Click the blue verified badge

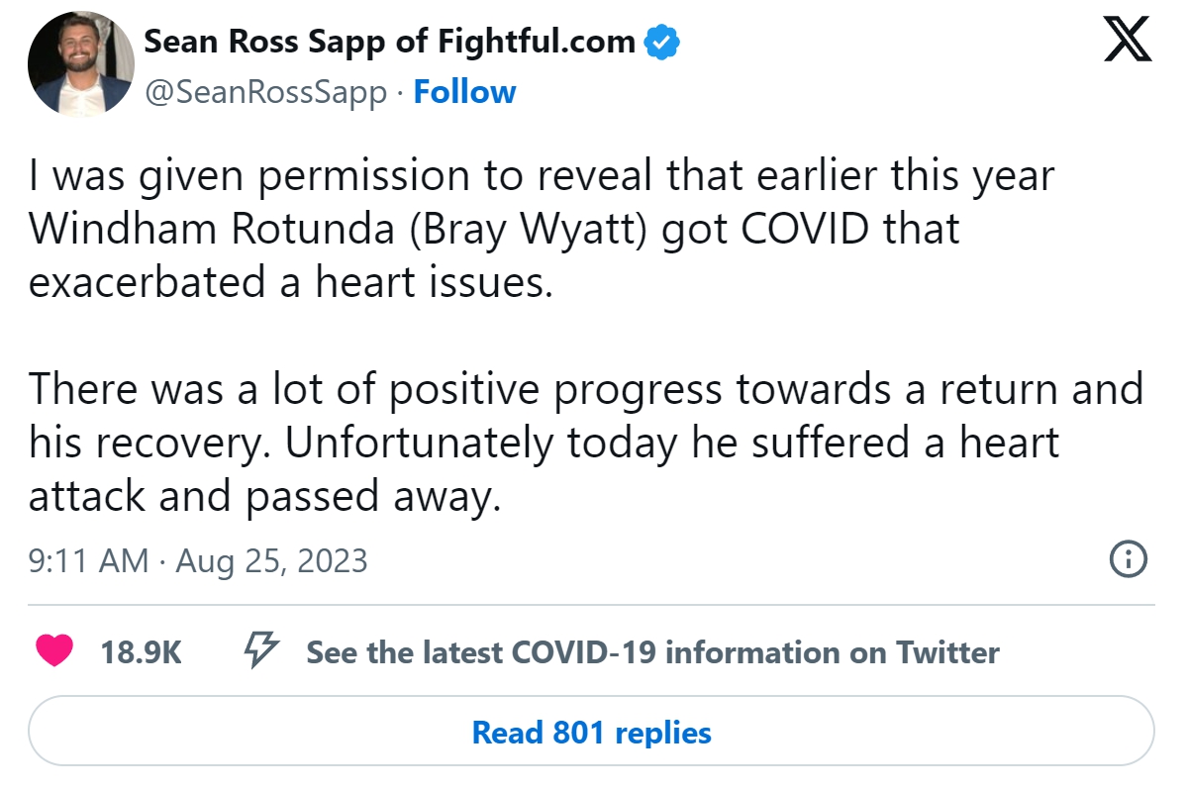pyautogui.click(x=661, y=43)
